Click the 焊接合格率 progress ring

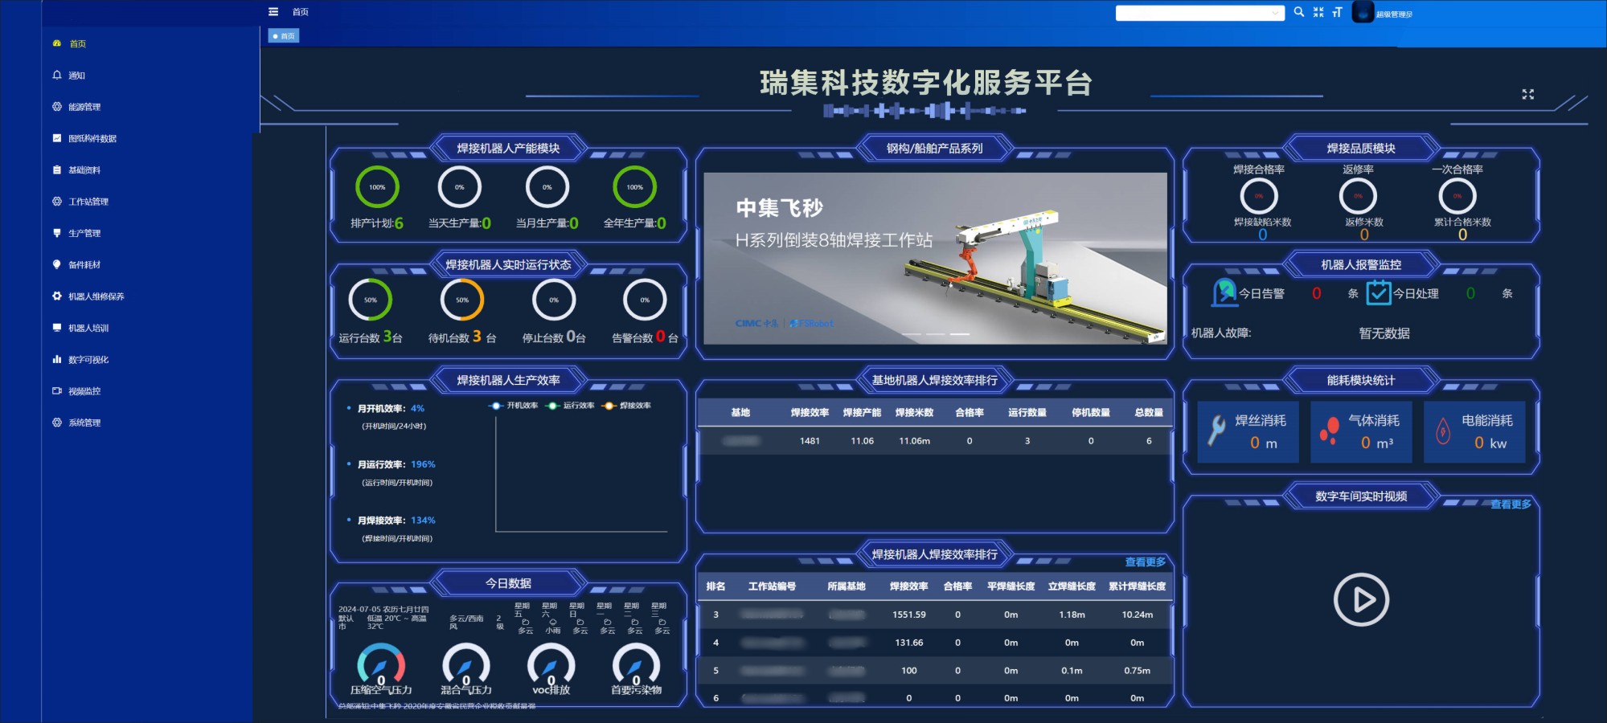click(1259, 196)
